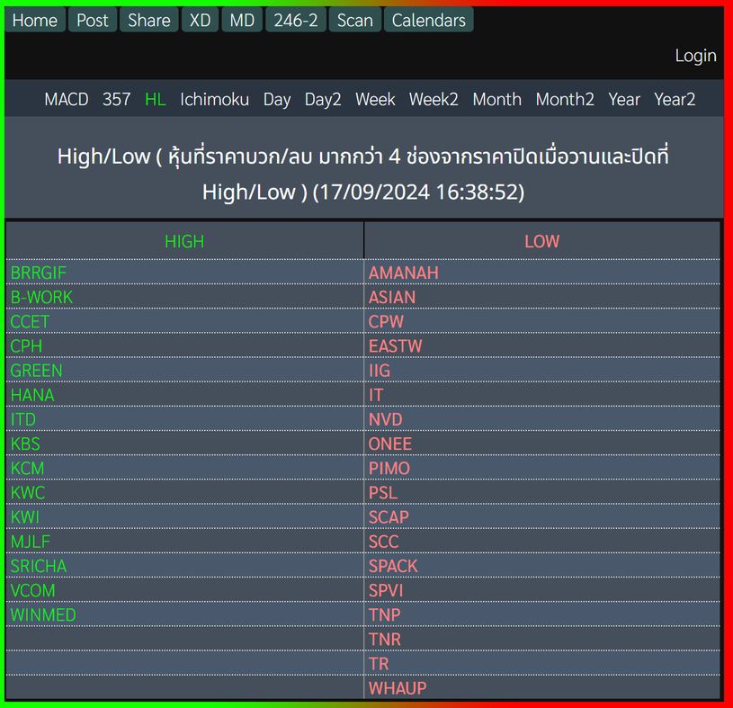Click the Login link

[x=695, y=56]
